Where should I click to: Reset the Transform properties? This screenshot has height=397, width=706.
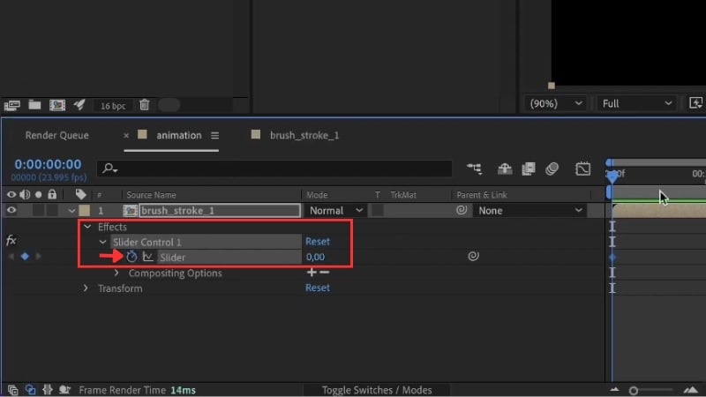pos(318,288)
